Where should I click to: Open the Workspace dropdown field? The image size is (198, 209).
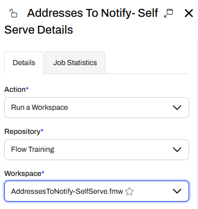[96, 191]
